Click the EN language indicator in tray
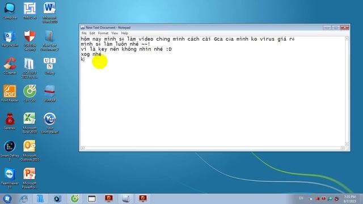The width and height of the screenshot is (363, 204). tap(301, 198)
